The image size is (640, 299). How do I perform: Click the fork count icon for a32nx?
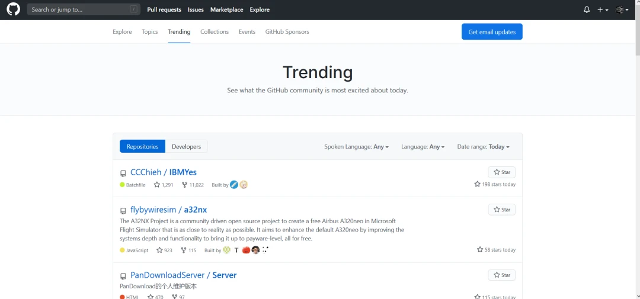[184, 250]
